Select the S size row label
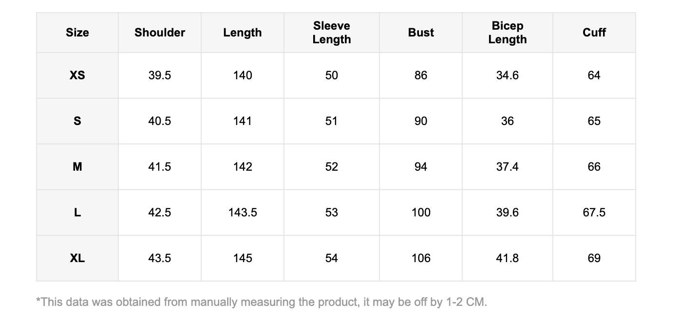 (x=77, y=121)
